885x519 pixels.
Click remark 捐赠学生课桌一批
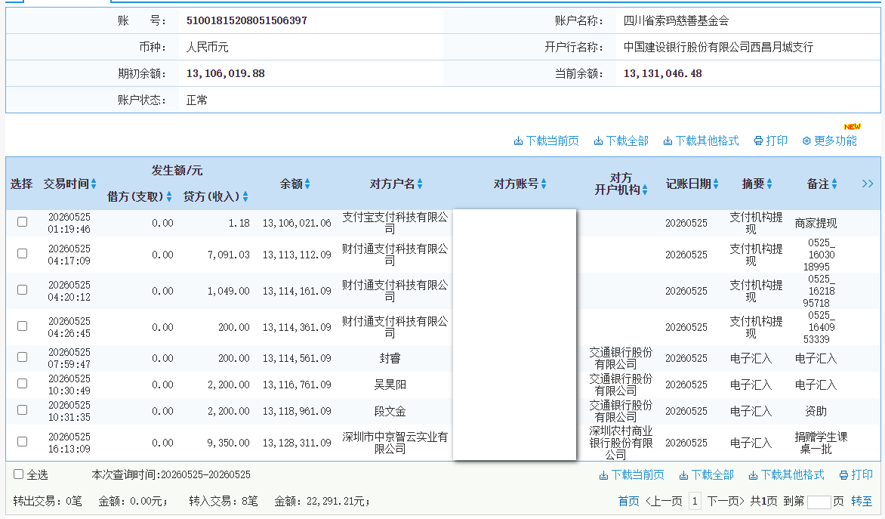pos(821,443)
